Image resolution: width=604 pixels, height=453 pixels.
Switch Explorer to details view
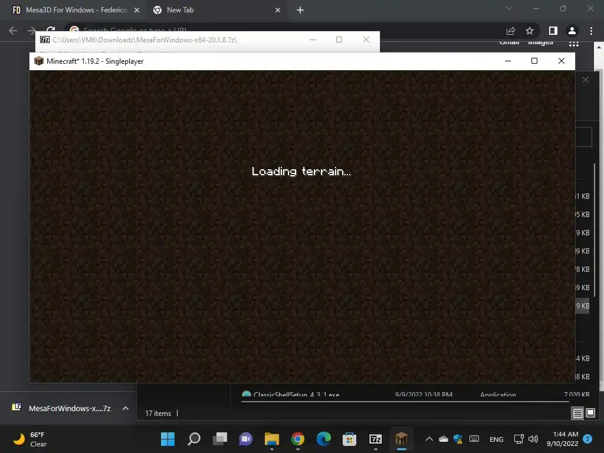[x=578, y=413]
